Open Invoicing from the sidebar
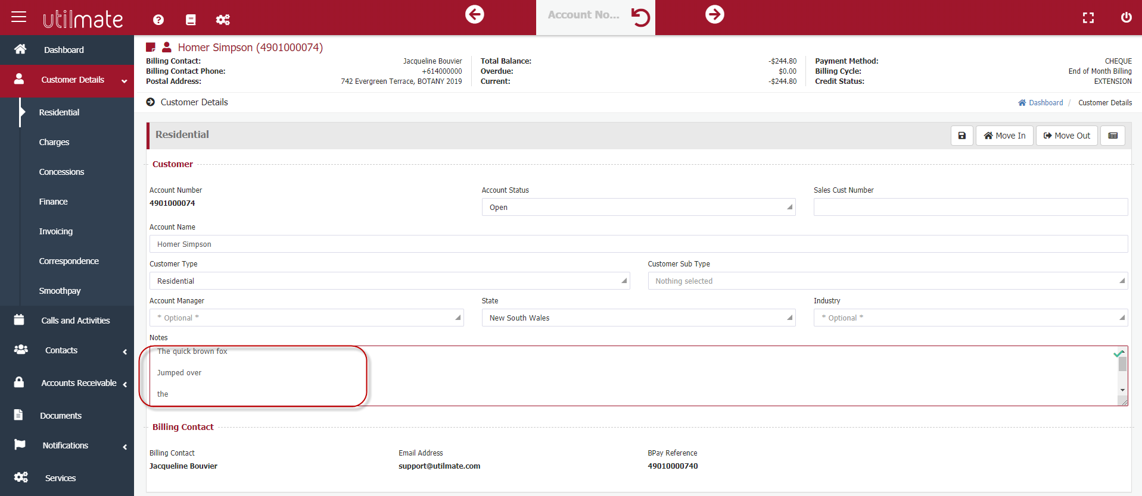The height and width of the screenshot is (496, 1142). tap(56, 231)
